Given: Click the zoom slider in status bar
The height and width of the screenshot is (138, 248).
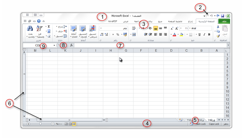Looking at the screenshot, I should coord(41,124).
